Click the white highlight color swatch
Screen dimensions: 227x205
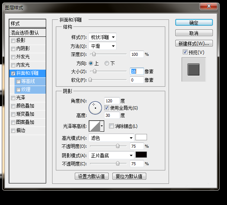coord(141,137)
